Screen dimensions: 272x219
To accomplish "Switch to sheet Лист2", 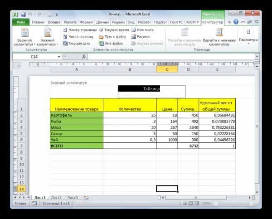I will tap(56, 198).
